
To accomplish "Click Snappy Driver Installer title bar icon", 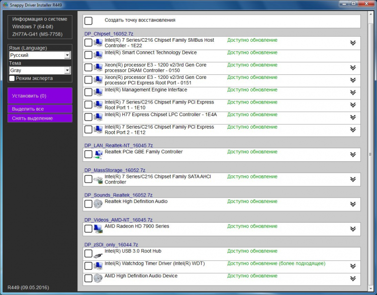I will pyautogui.click(x=6, y=5).
